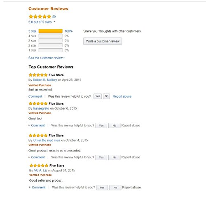Click the 100% percentage link
Image resolution: width=206 pixels, height=206 pixels.
[x=68, y=31]
